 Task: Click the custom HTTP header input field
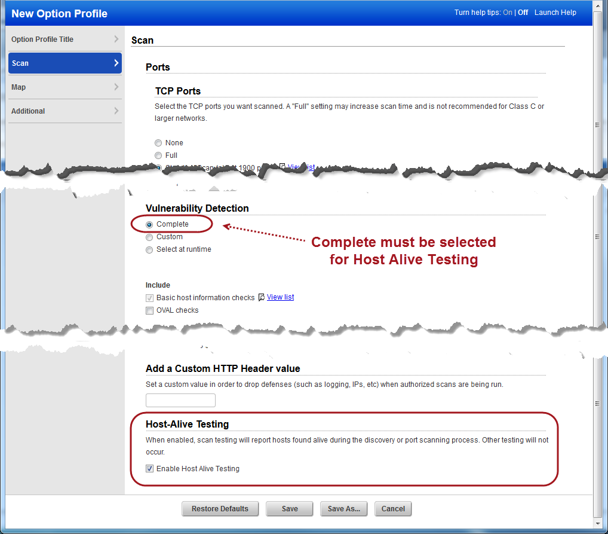pyautogui.click(x=180, y=400)
